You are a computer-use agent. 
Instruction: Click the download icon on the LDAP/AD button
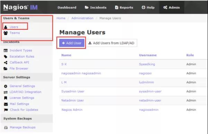[x=90, y=43]
